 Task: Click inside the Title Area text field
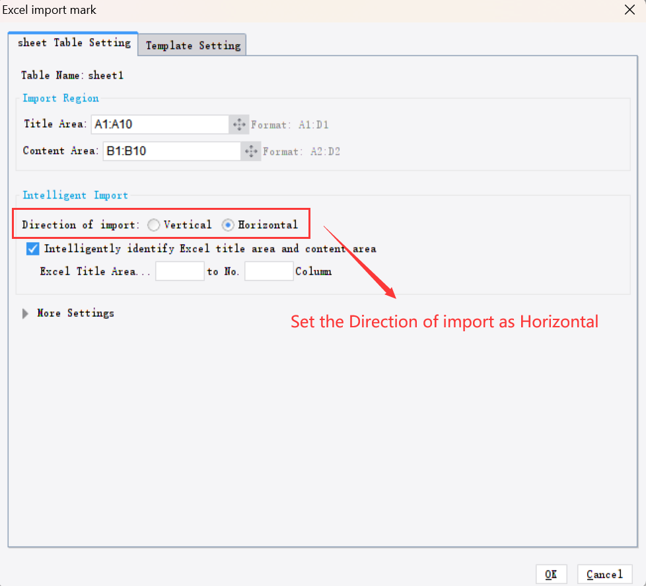[162, 124]
